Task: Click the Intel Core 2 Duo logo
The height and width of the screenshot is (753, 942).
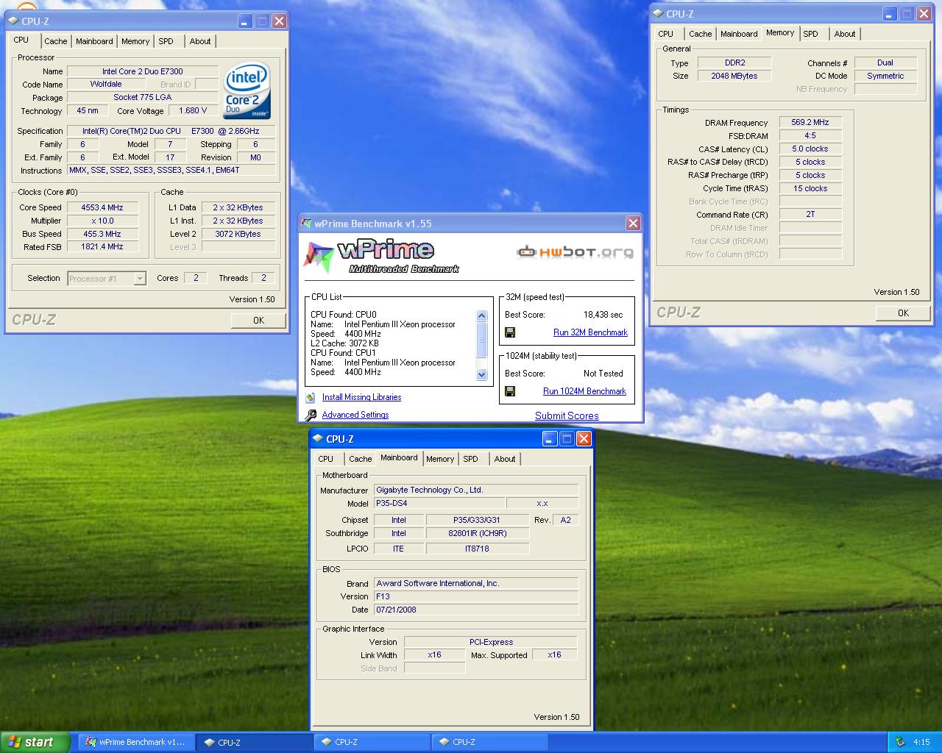Action: [247, 91]
